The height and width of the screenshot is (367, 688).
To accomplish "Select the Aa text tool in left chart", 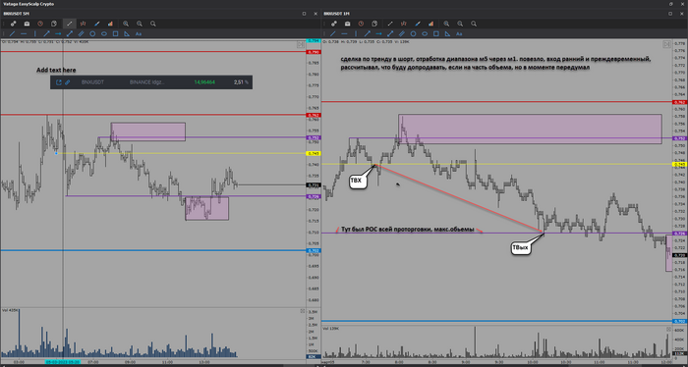I will point(139,33).
